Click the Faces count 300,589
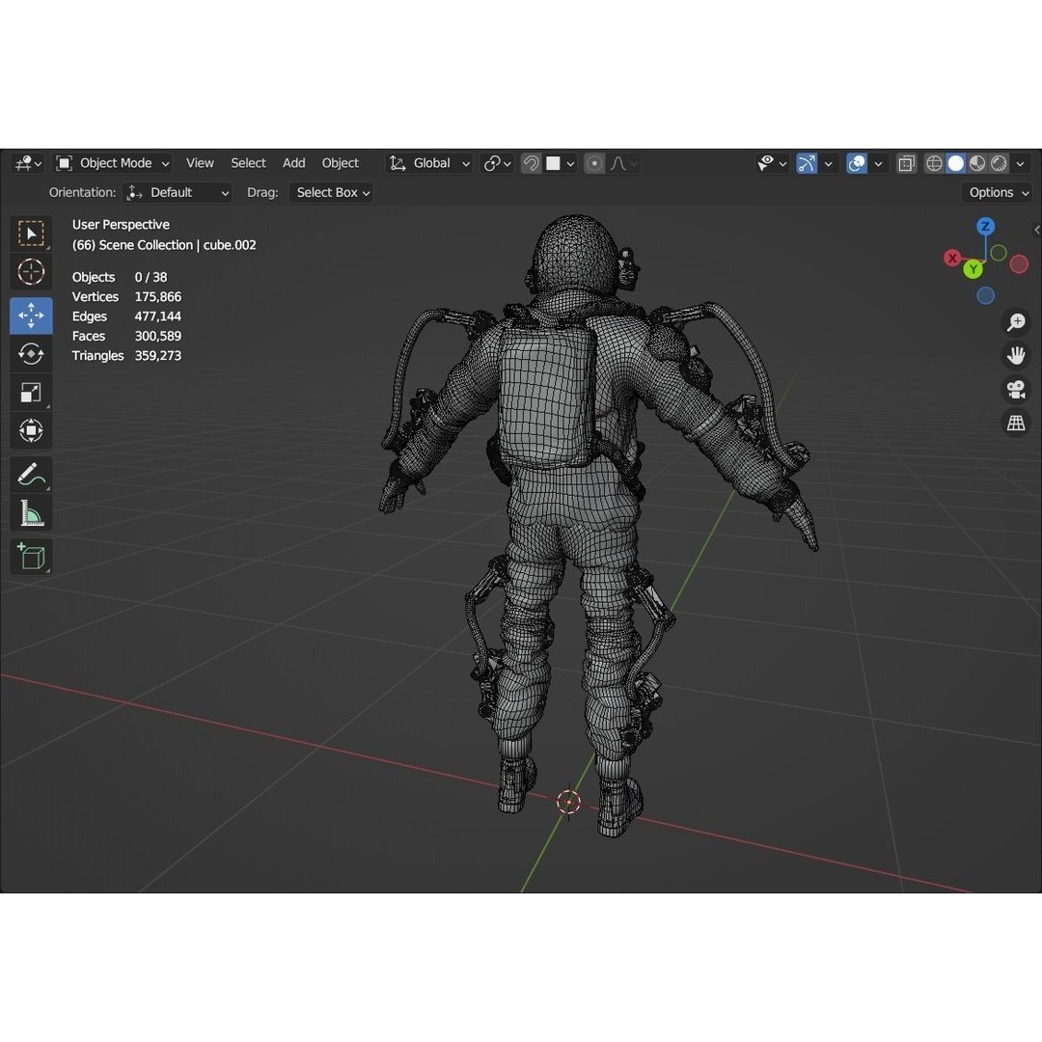This screenshot has width=1042, height=1042. point(157,337)
